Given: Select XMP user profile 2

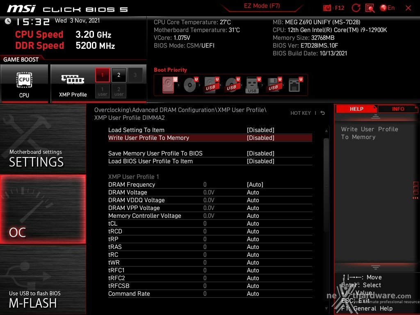Looking at the screenshot, I should pyautogui.click(x=119, y=91).
